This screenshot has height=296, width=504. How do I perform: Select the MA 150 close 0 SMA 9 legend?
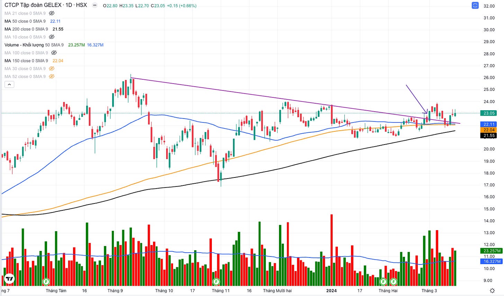click(x=26, y=61)
